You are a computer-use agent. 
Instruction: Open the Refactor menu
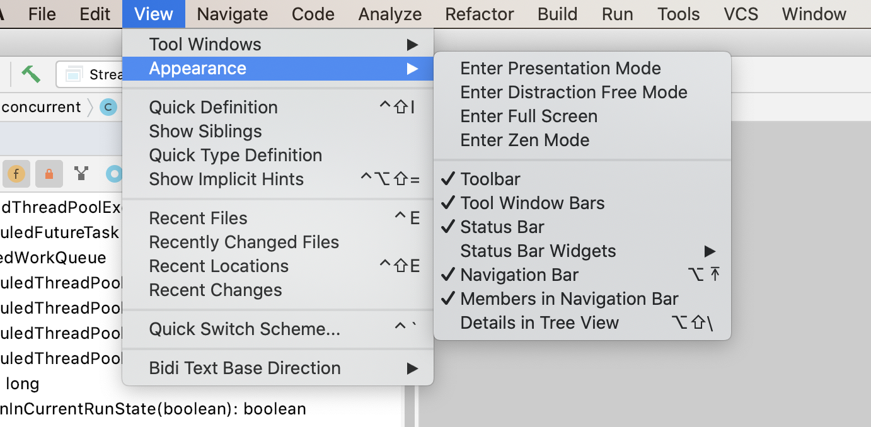click(479, 14)
